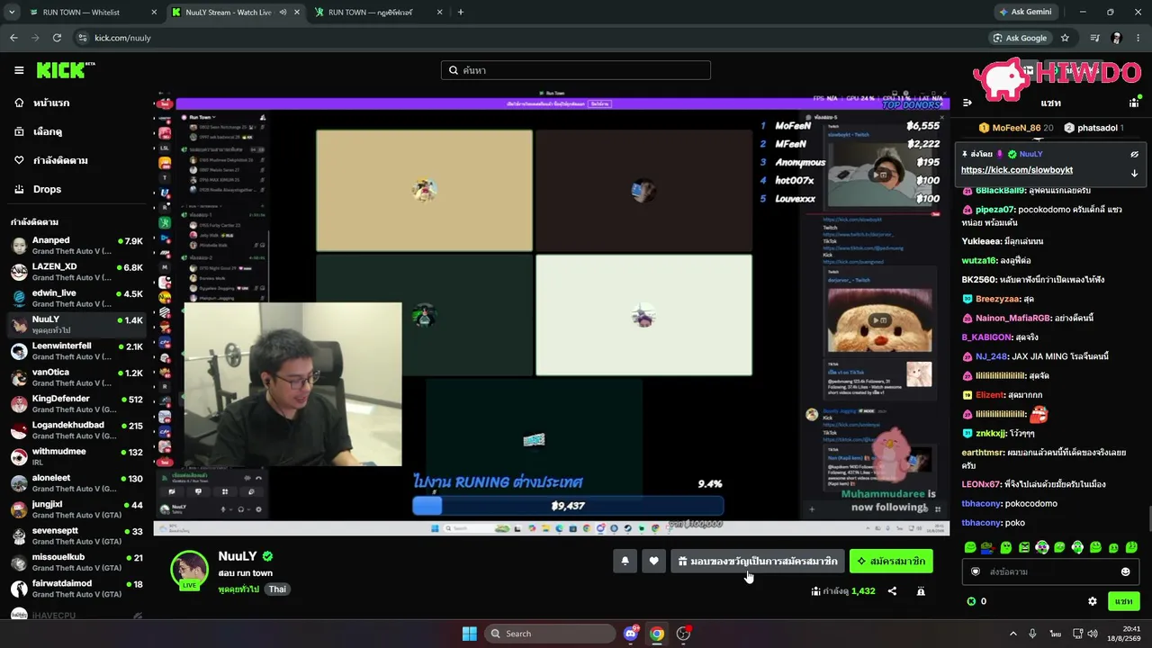Click the chat identity shield icon
The width and height of the screenshot is (1152, 648).
tap(976, 571)
